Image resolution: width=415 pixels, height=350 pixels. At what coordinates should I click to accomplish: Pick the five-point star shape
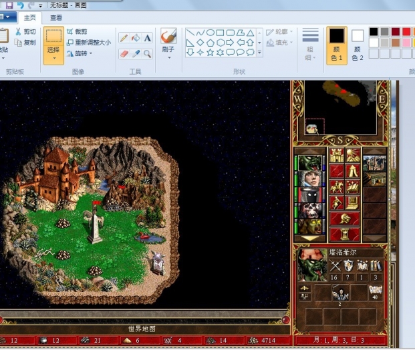pos(211,52)
